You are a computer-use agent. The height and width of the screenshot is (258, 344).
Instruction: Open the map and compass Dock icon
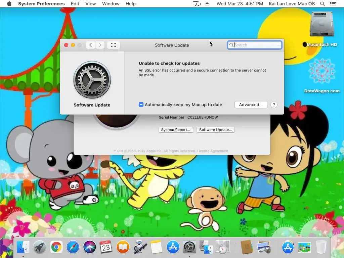[223, 247]
